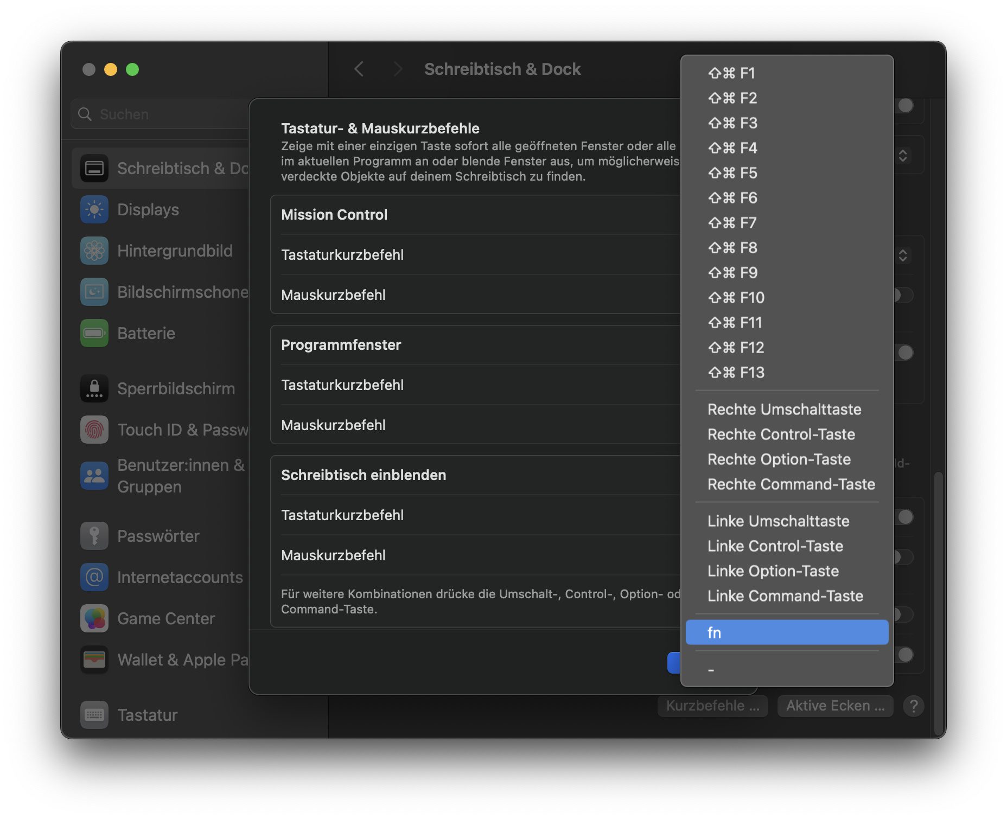This screenshot has height=819, width=1007.
Task: Open Game Center icon in sidebar
Action: pos(94,619)
